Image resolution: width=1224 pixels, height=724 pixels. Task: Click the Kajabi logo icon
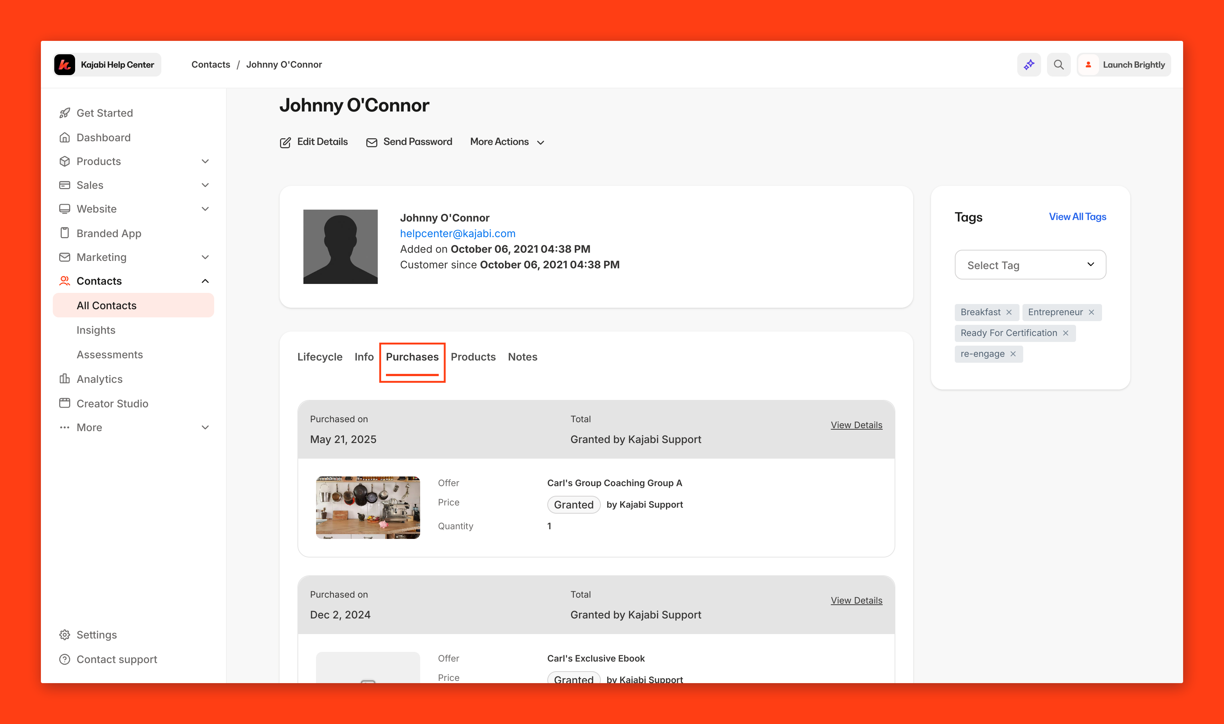[65, 65]
